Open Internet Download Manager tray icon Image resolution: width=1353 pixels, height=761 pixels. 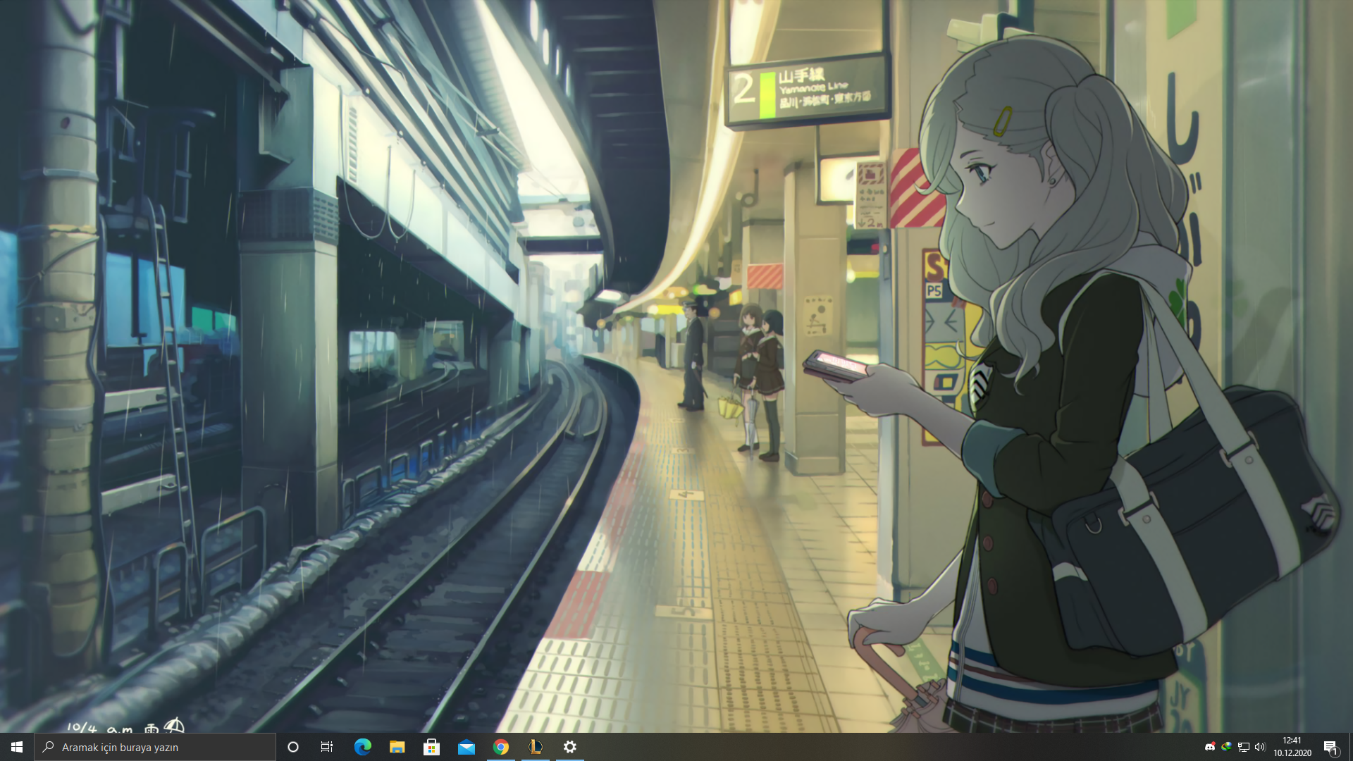[1227, 747]
